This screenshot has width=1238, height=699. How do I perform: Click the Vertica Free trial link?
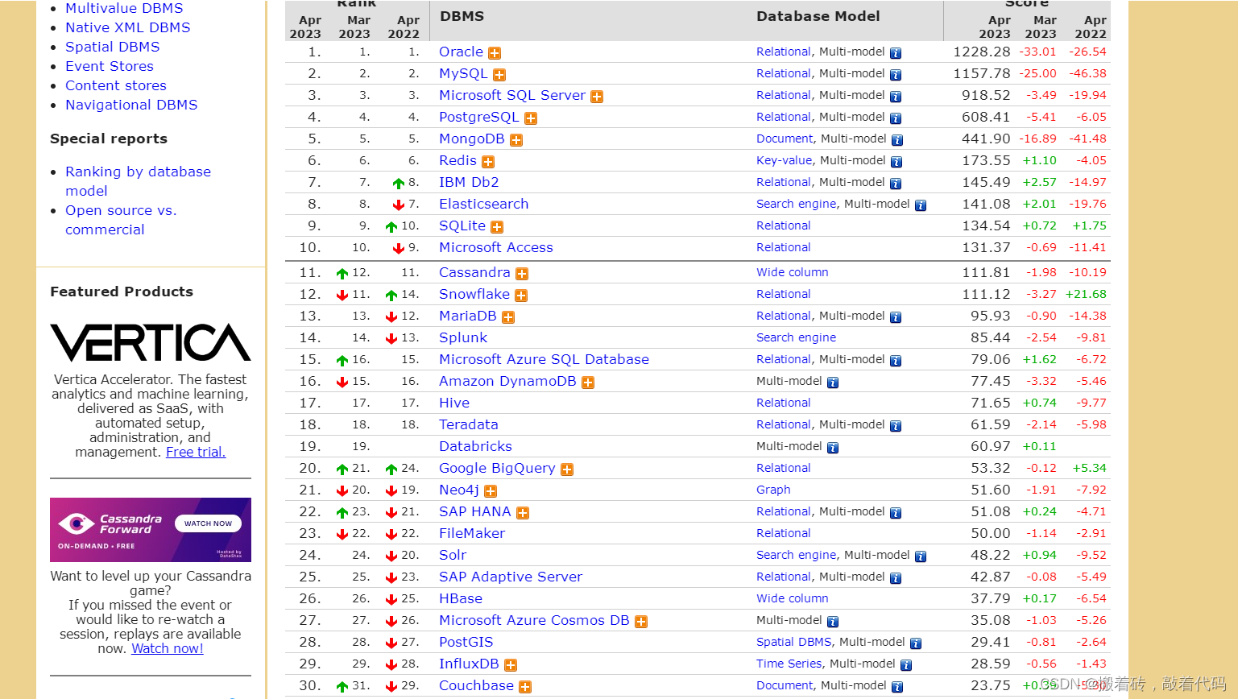click(196, 452)
